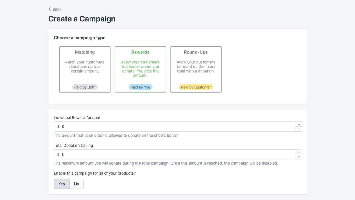
Task: Decrement the Individual Reward Amount with down arrow
Action: point(299,129)
